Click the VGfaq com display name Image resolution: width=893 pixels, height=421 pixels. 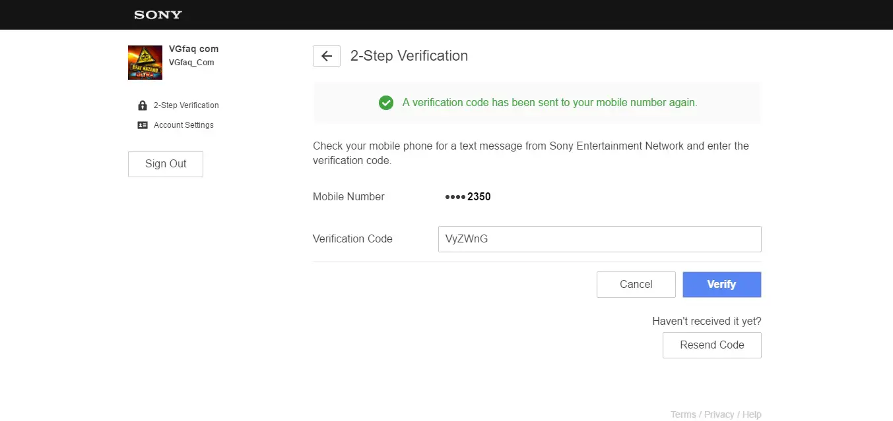193,49
